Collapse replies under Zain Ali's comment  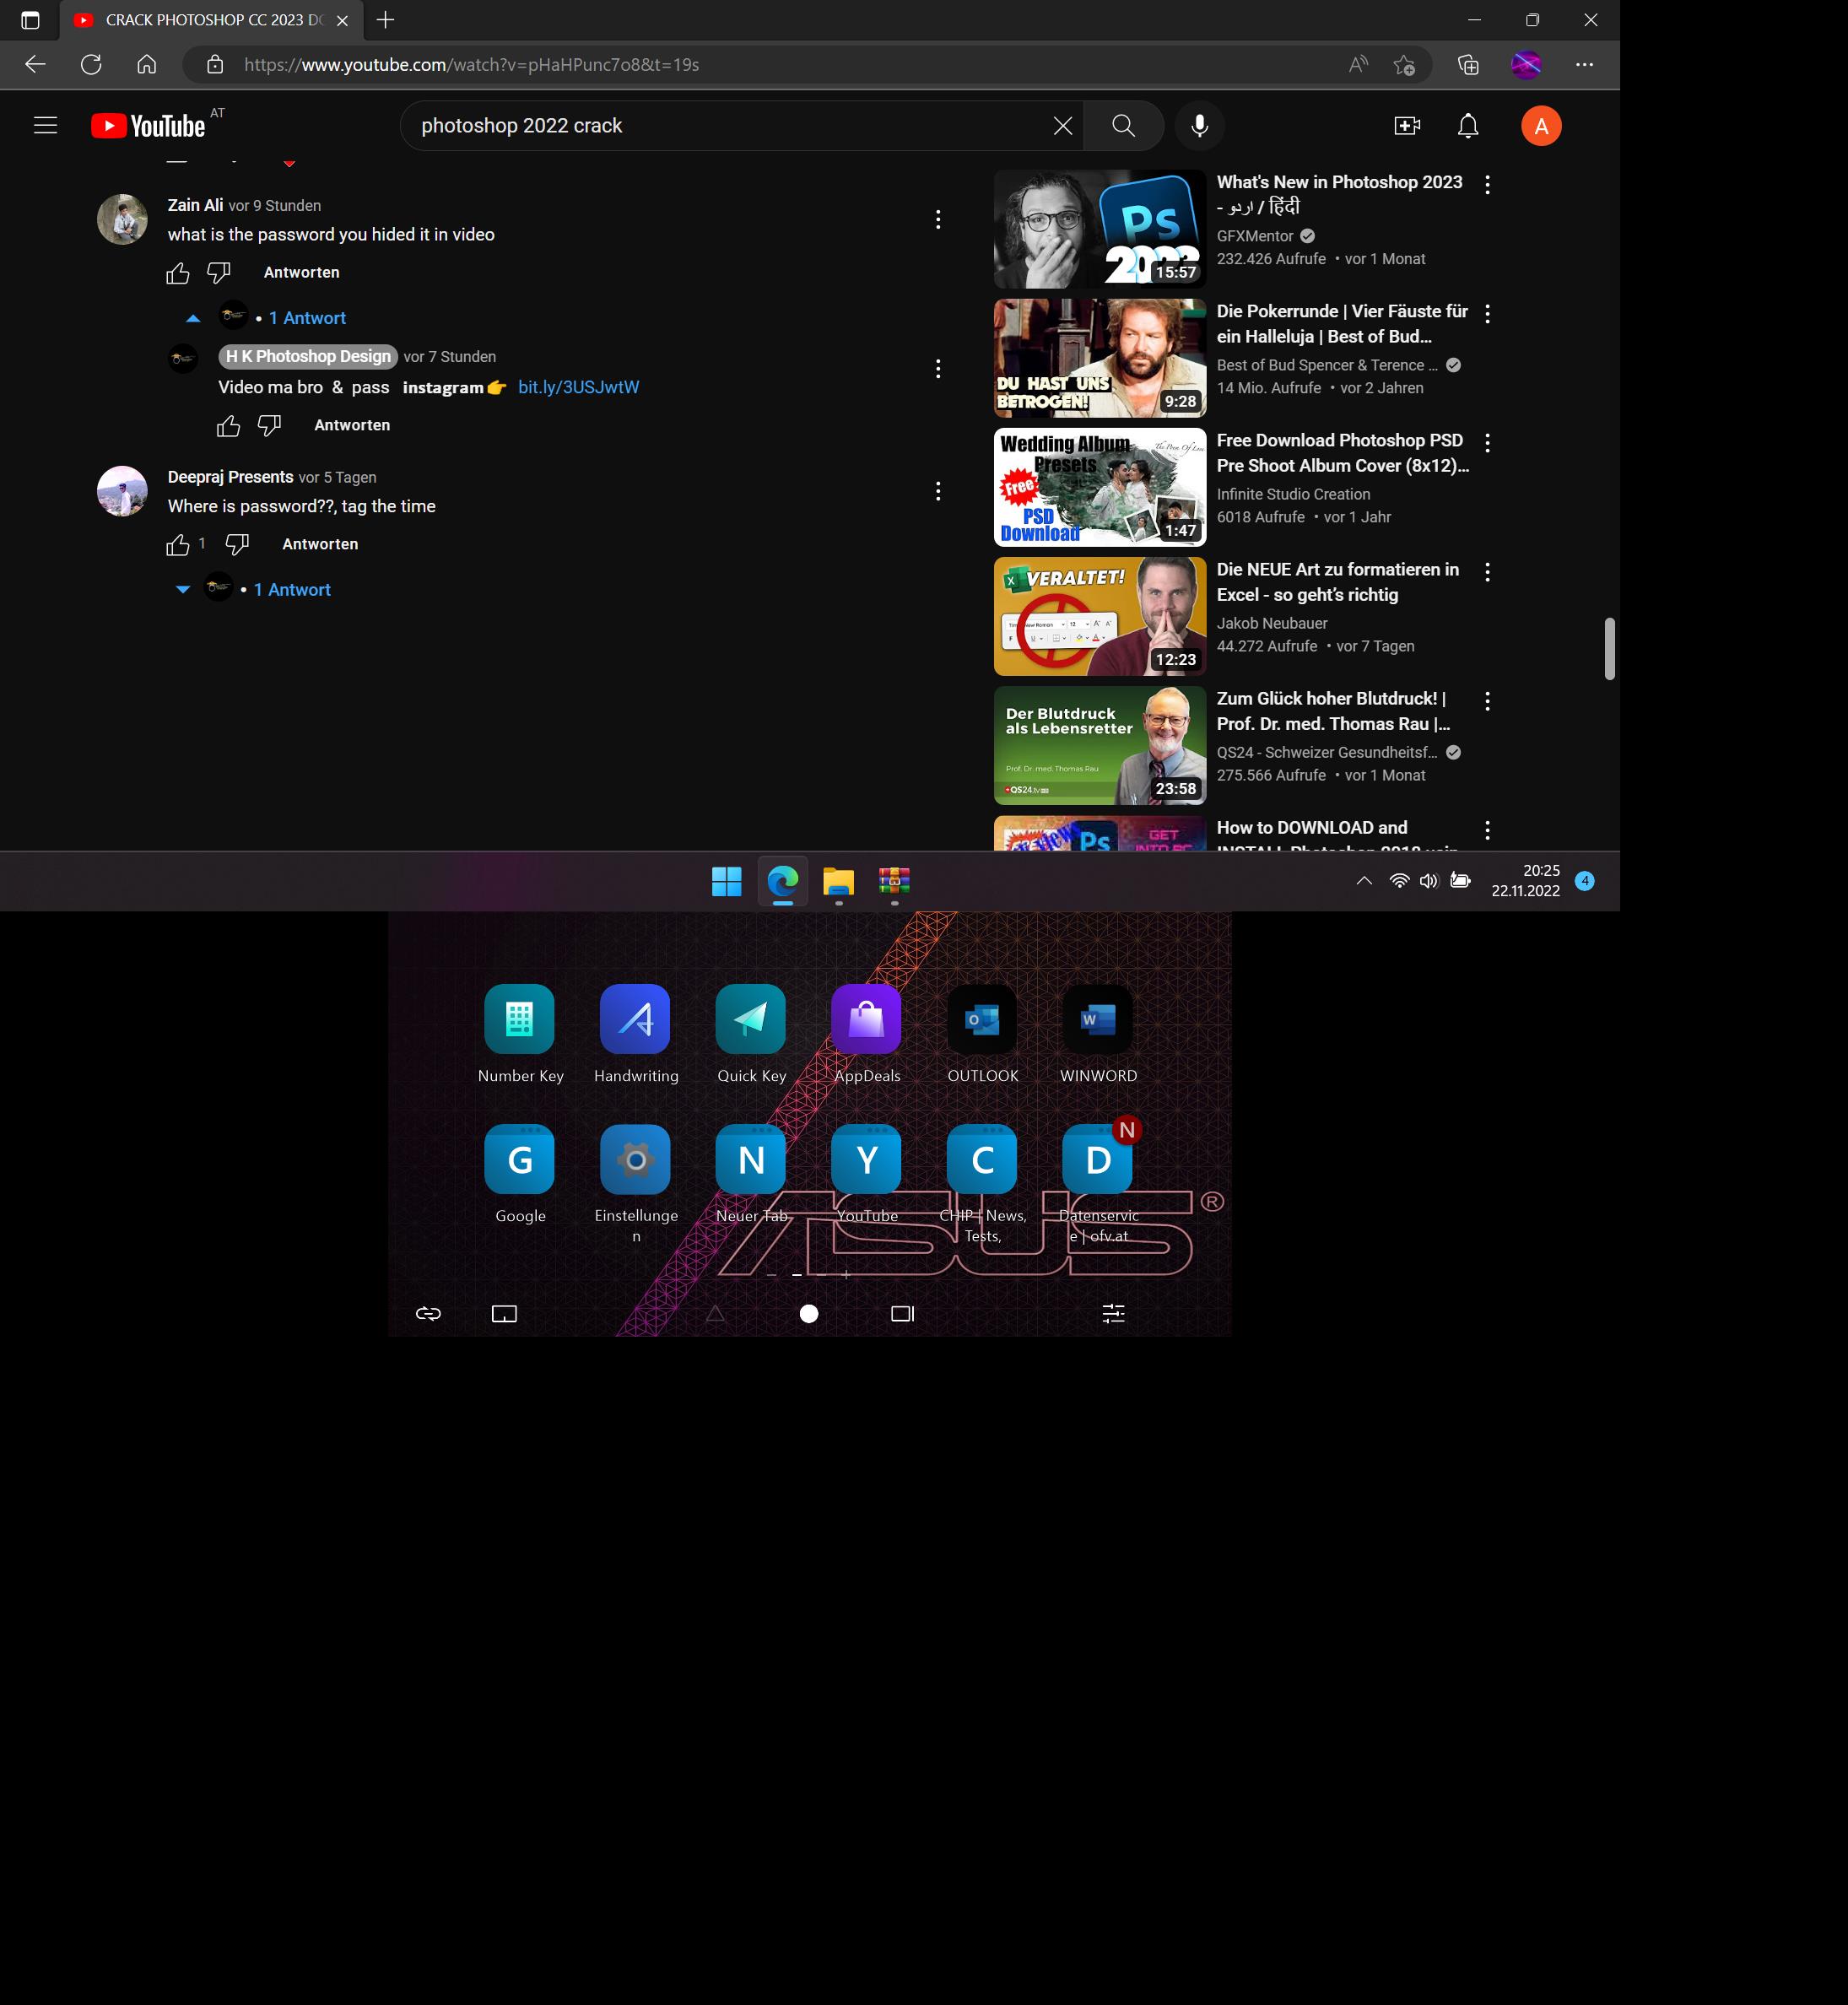tap(194, 318)
